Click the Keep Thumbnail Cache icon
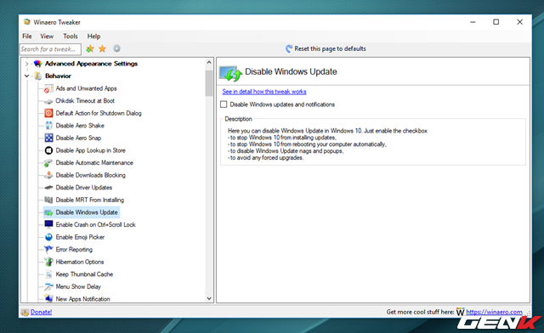Viewport: 544px width, 333px height. click(48, 274)
